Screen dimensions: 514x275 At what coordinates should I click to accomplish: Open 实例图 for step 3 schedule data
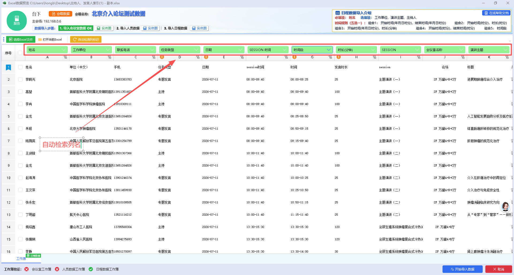click(199, 28)
